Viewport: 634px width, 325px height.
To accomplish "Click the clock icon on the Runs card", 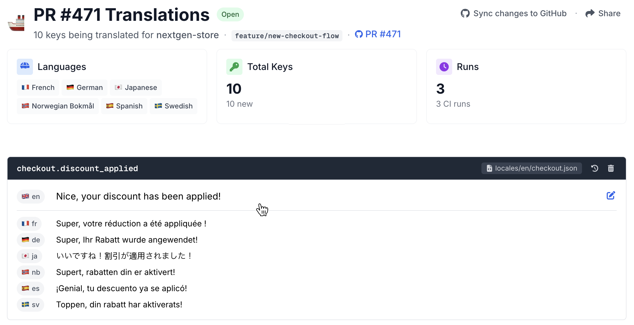I will (x=444, y=67).
